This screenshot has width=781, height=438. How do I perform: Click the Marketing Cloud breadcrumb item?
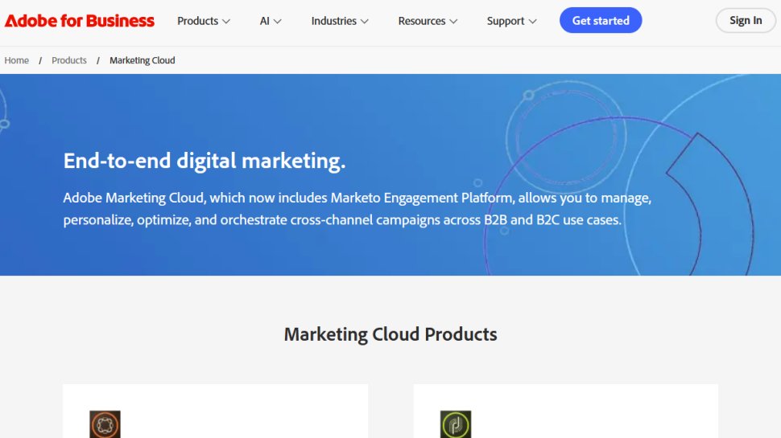click(142, 60)
